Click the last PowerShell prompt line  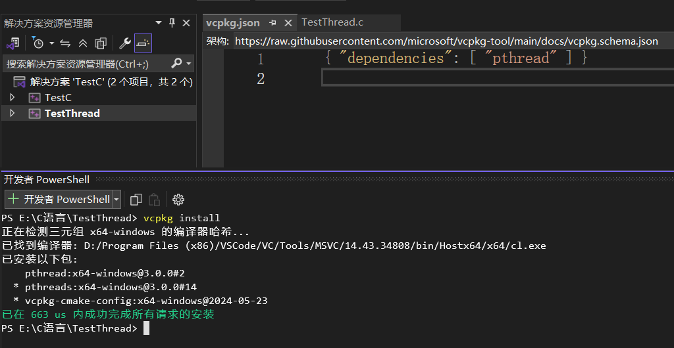tap(69, 328)
